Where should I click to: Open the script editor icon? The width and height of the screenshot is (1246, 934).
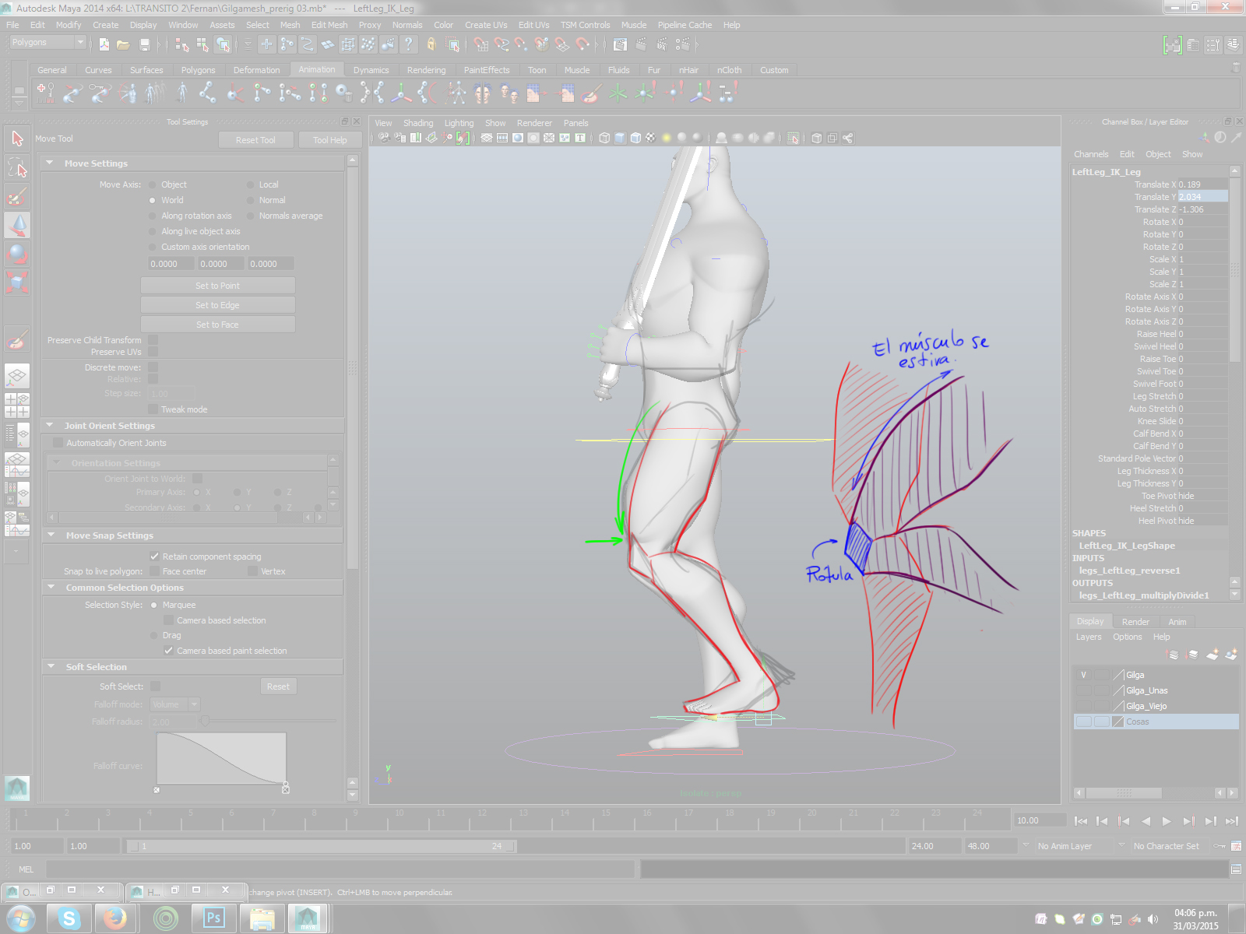click(x=1236, y=869)
